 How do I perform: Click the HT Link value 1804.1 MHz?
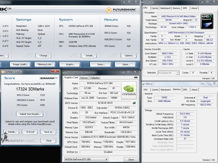[167, 64]
